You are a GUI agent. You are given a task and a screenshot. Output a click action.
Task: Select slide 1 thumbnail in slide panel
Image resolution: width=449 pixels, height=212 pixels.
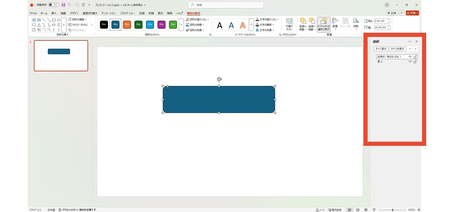click(61, 55)
